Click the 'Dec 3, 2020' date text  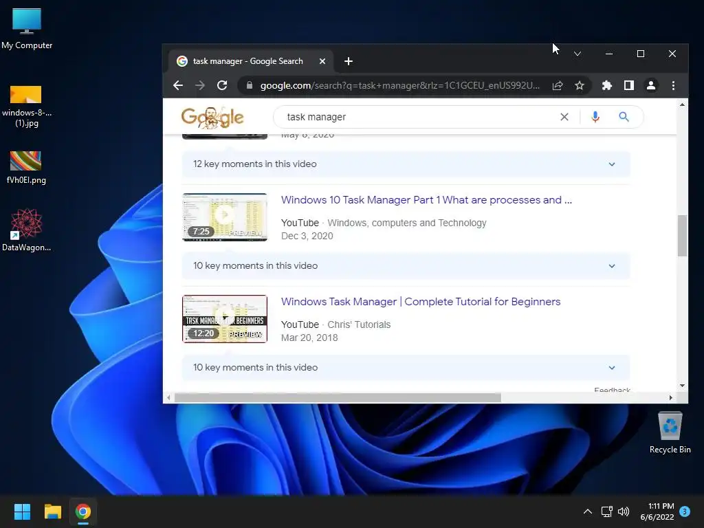click(x=307, y=236)
